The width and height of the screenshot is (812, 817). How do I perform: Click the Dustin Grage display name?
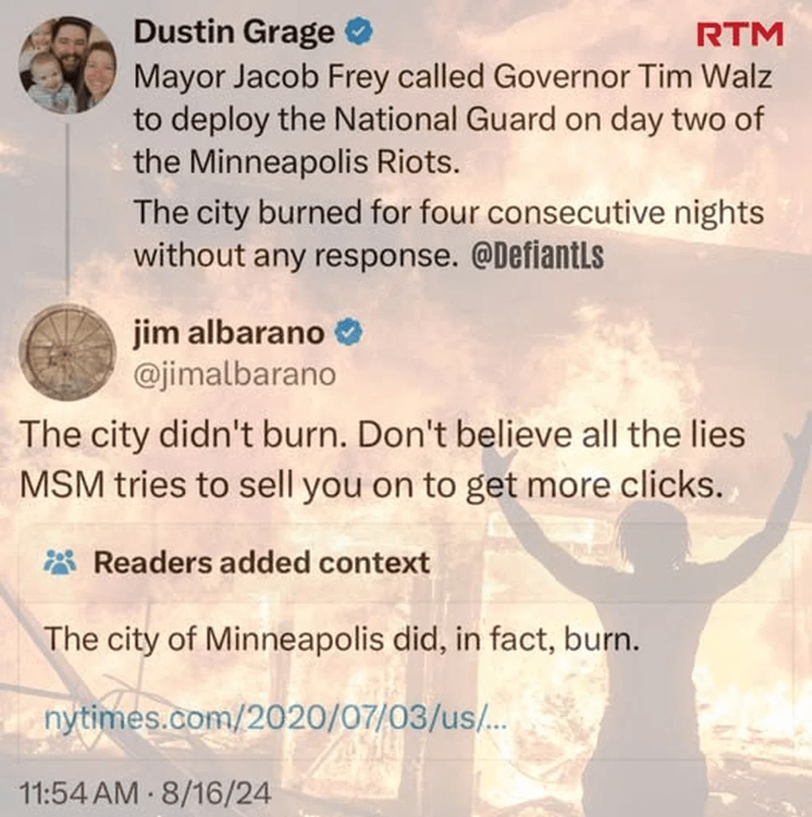click(234, 32)
